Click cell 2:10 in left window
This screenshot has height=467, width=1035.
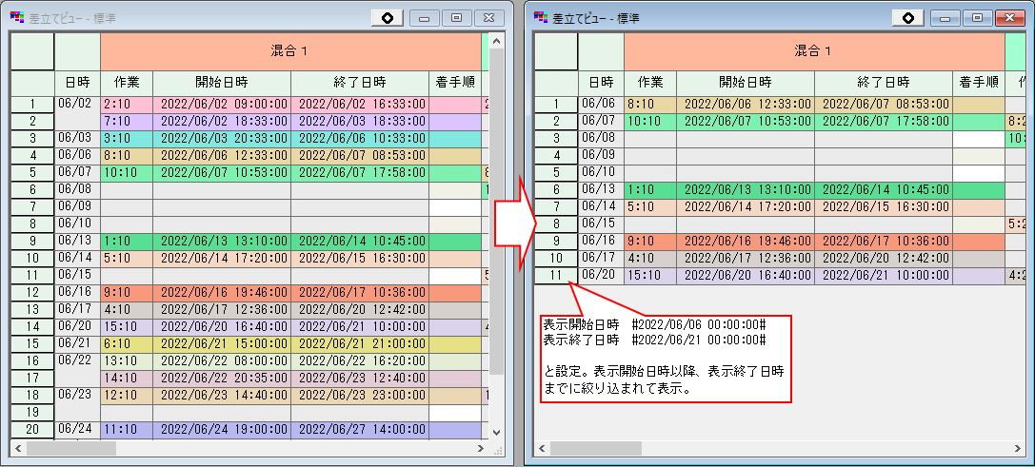[127, 105]
